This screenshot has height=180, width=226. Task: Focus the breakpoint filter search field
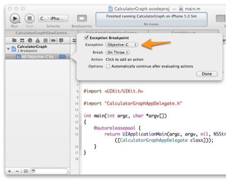coord(49,171)
